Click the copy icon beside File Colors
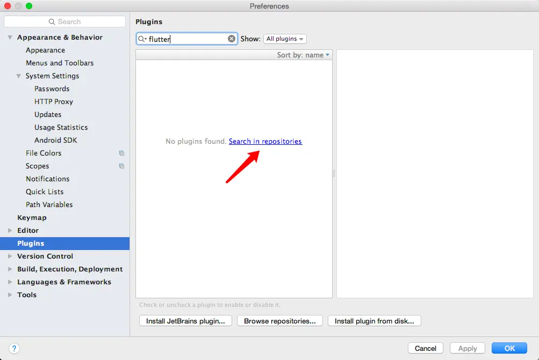 click(121, 153)
